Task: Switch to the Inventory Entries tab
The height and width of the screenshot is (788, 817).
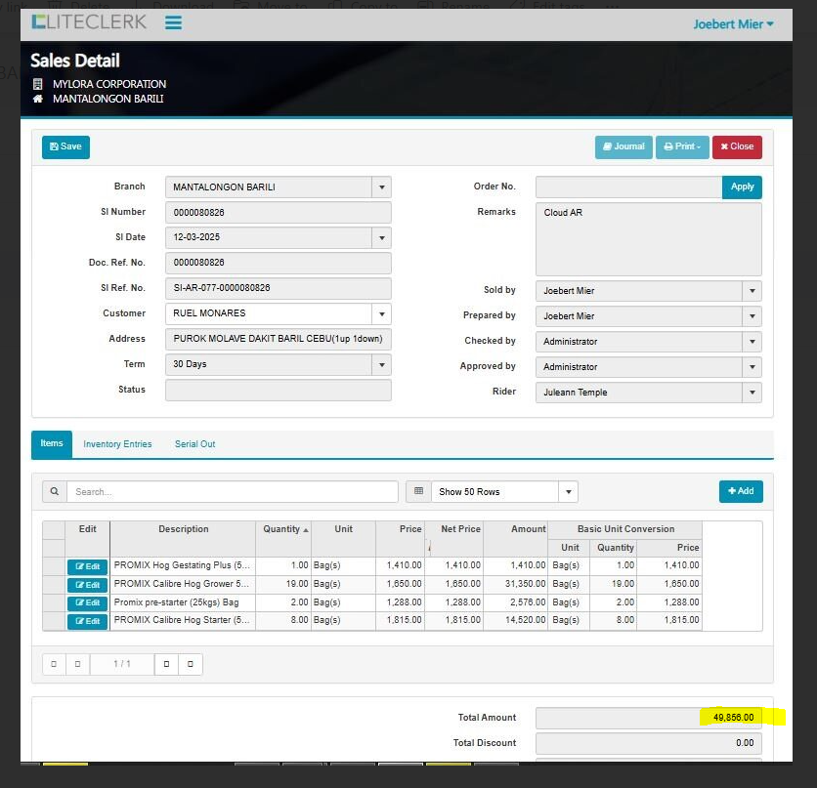Action: pos(117,444)
